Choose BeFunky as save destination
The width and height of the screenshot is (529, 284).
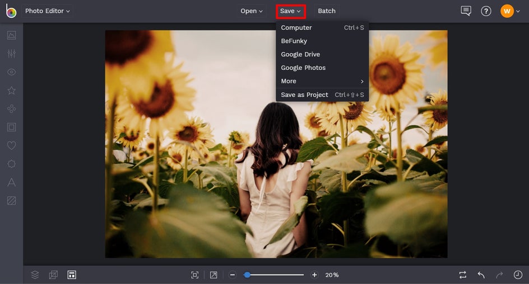point(322,41)
